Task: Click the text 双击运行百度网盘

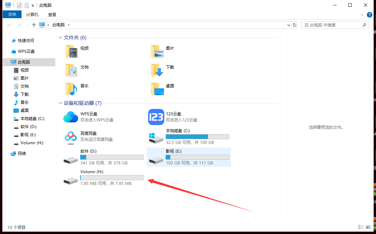Action: pyautogui.click(x=97, y=140)
